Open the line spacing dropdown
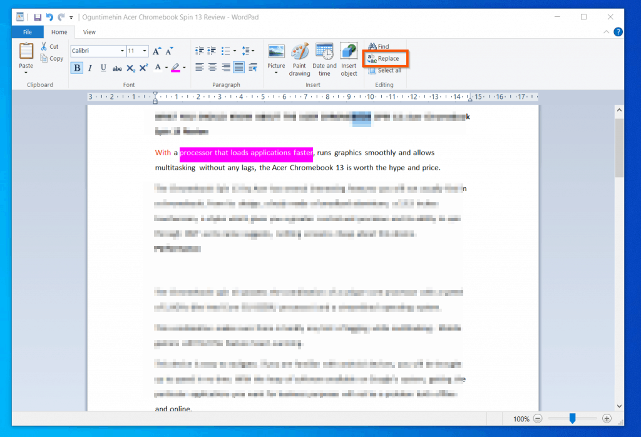 [247, 51]
